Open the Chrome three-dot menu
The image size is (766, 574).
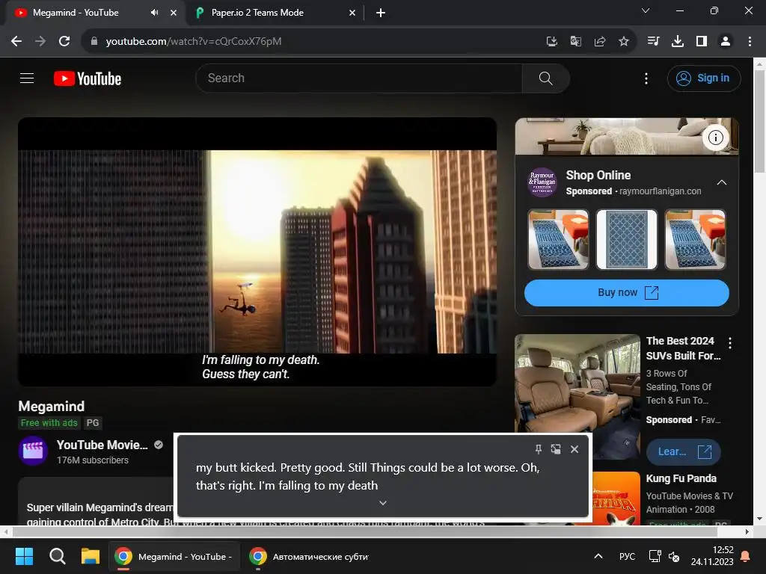coord(750,42)
